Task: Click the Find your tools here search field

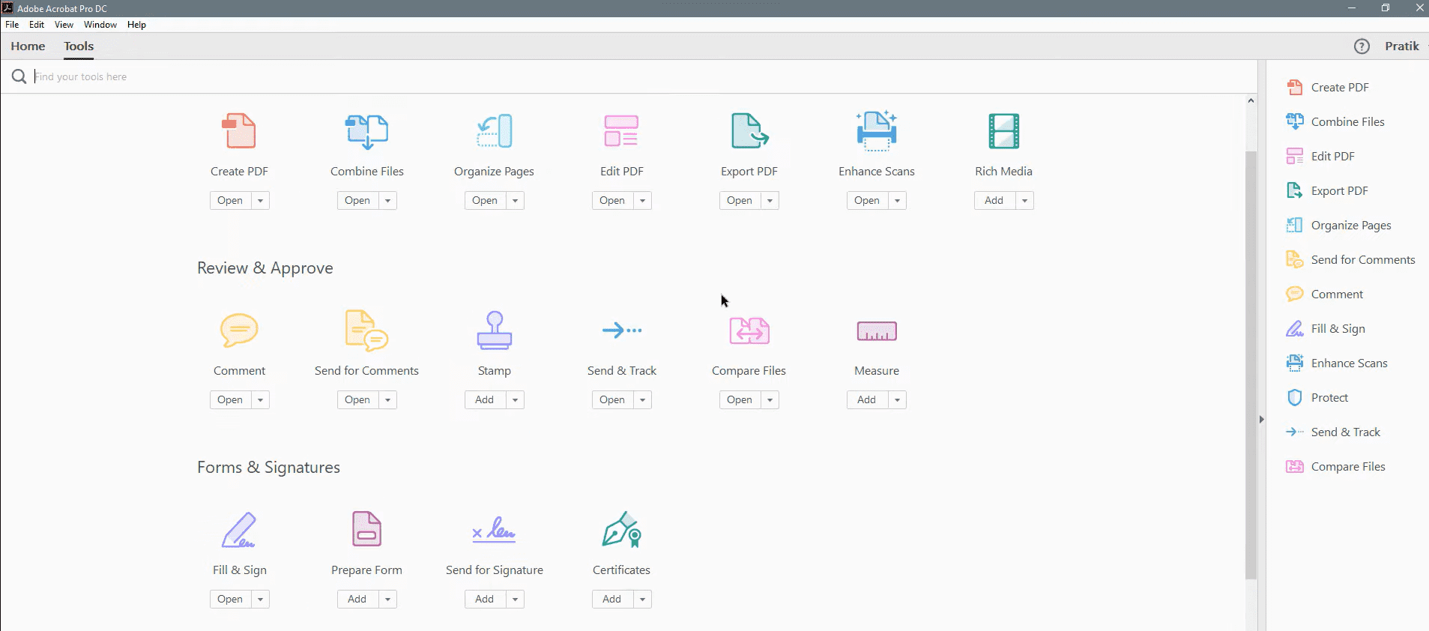Action: tap(643, 76)
